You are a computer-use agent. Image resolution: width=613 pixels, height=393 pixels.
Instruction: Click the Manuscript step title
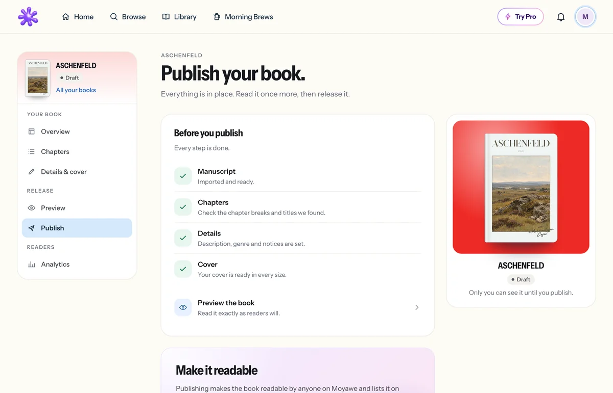coord(217,171)
